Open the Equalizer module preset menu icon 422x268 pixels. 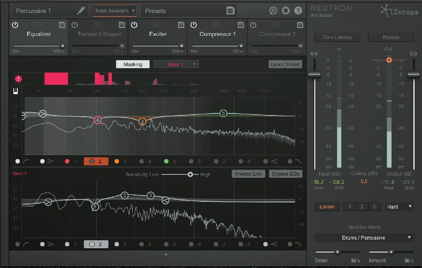pyautogui.click(x=62, y=25)
